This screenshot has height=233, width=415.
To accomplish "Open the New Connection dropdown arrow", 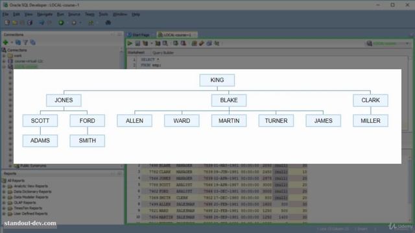I will pos(12,43).
